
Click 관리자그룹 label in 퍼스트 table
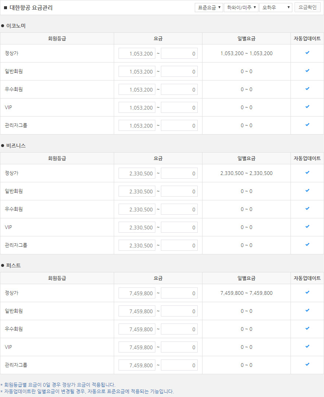(x=16, y=365)
